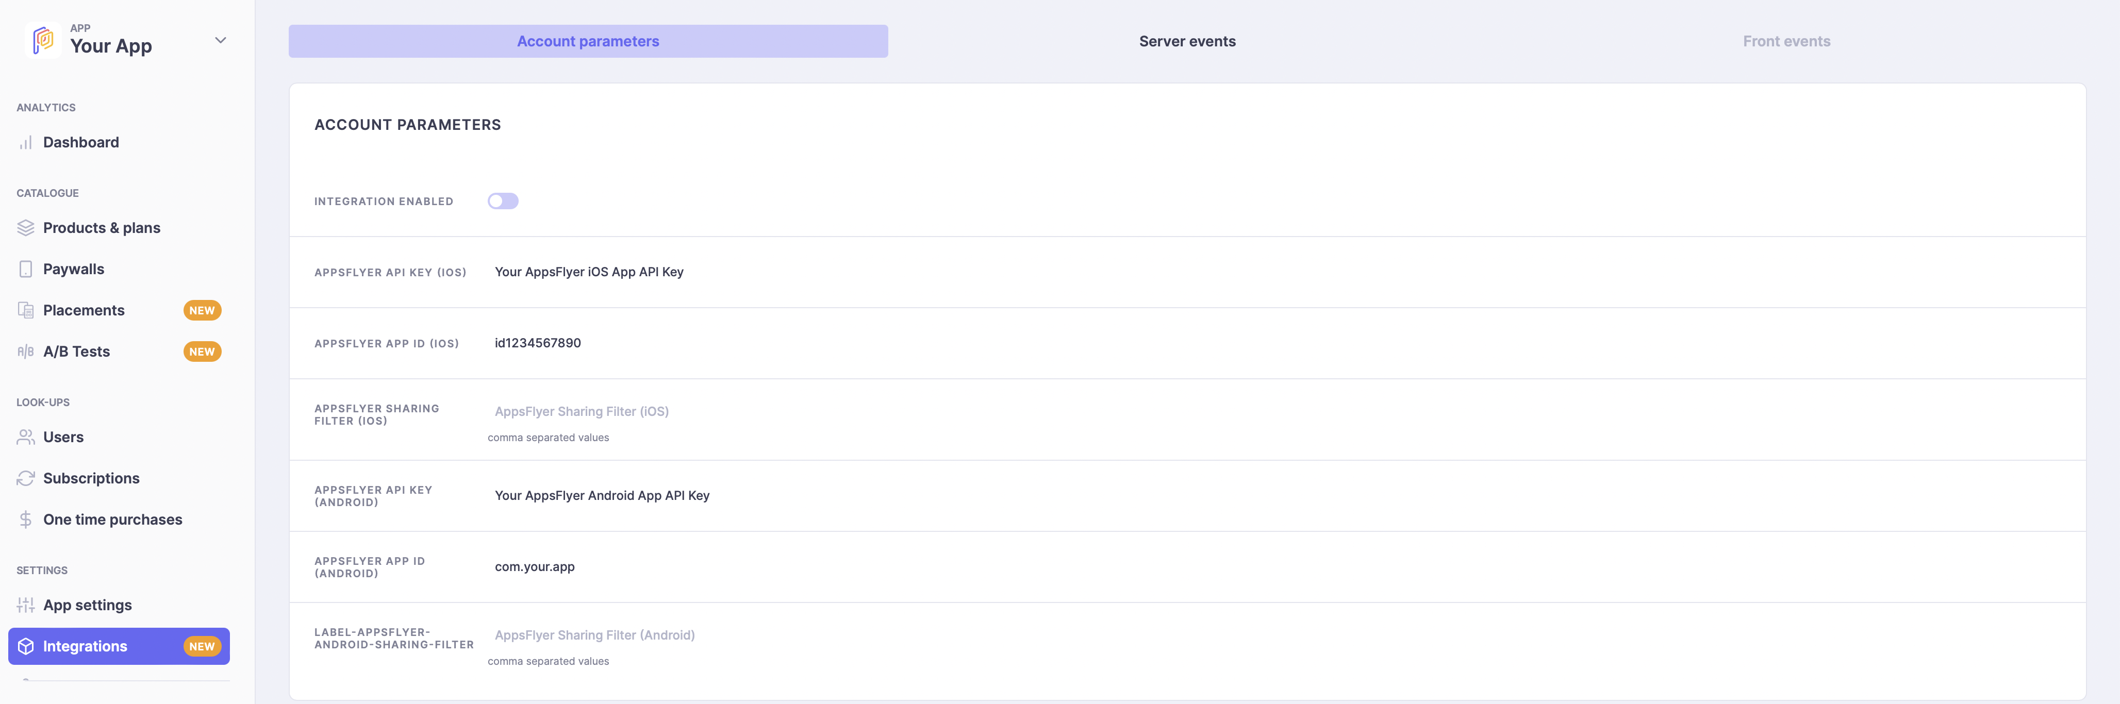This screenshot has height=704, width=2120.
Task: Click the NEW badge next to Placements
Action: coord(202,310)
